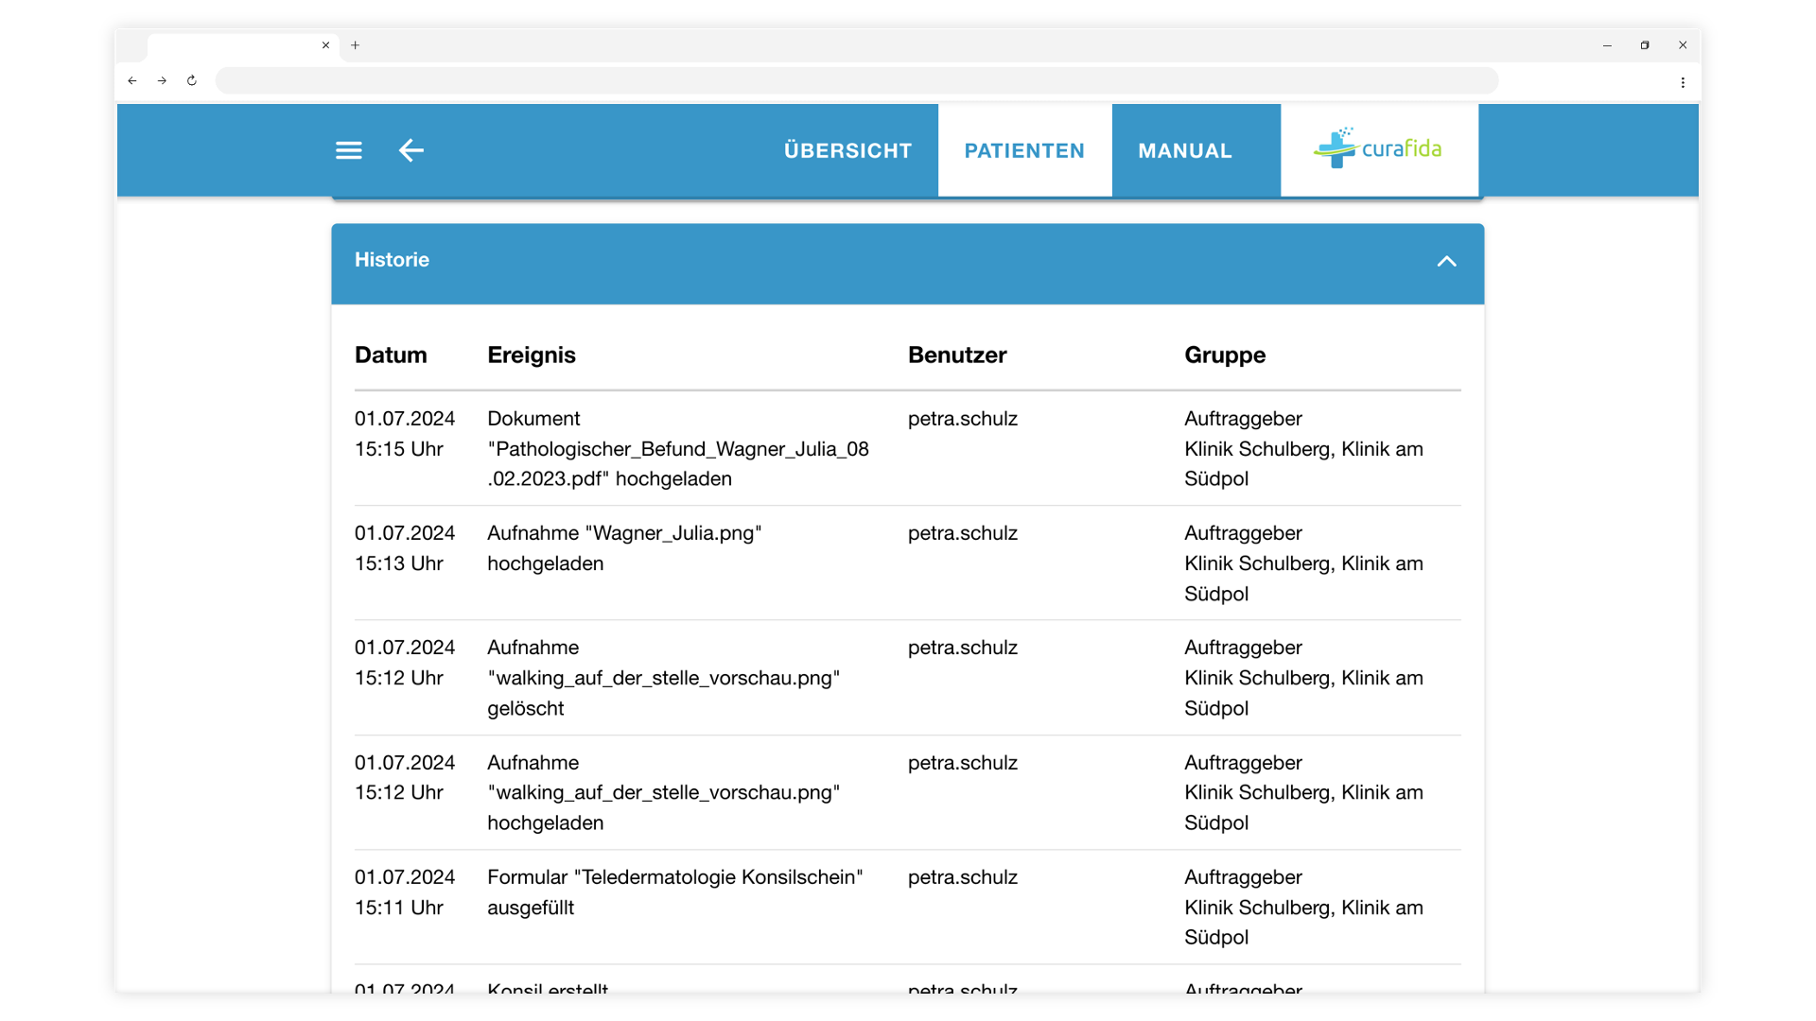Switch to the ÜBERSICHT tab
1816x1021 pixels.
847,150
